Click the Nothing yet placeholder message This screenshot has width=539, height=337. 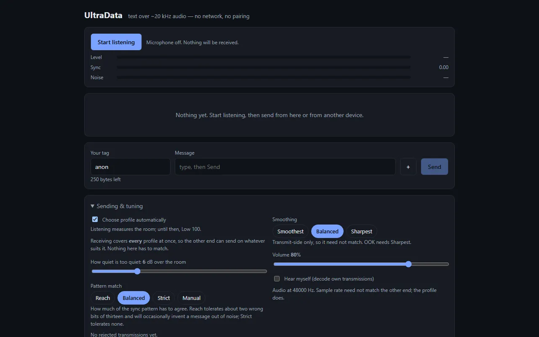tap(269, 115)
